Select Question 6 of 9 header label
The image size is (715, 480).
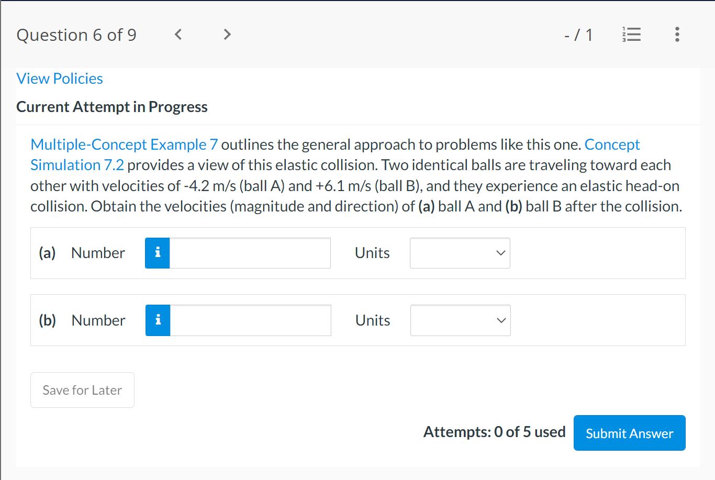tap(76, 35)
